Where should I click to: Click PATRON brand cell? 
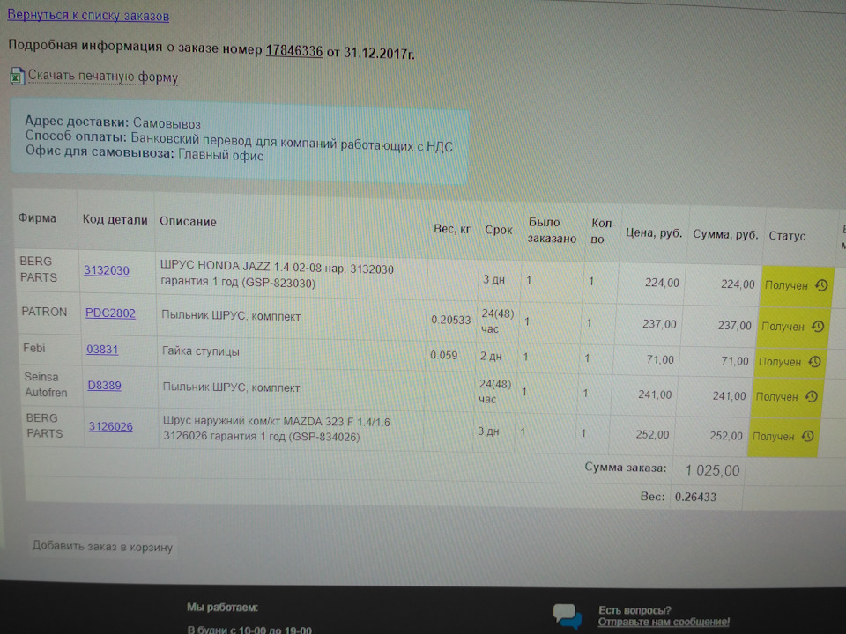(44, 312)
